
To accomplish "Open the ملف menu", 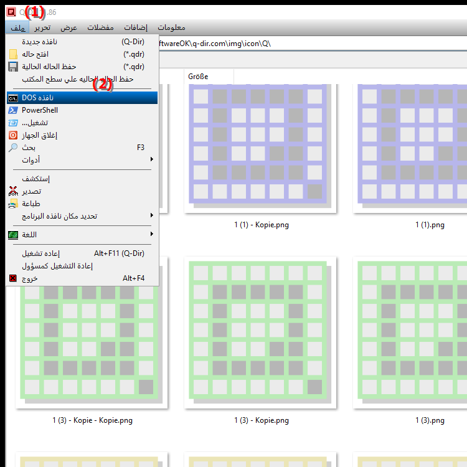I will click(17, 27).
